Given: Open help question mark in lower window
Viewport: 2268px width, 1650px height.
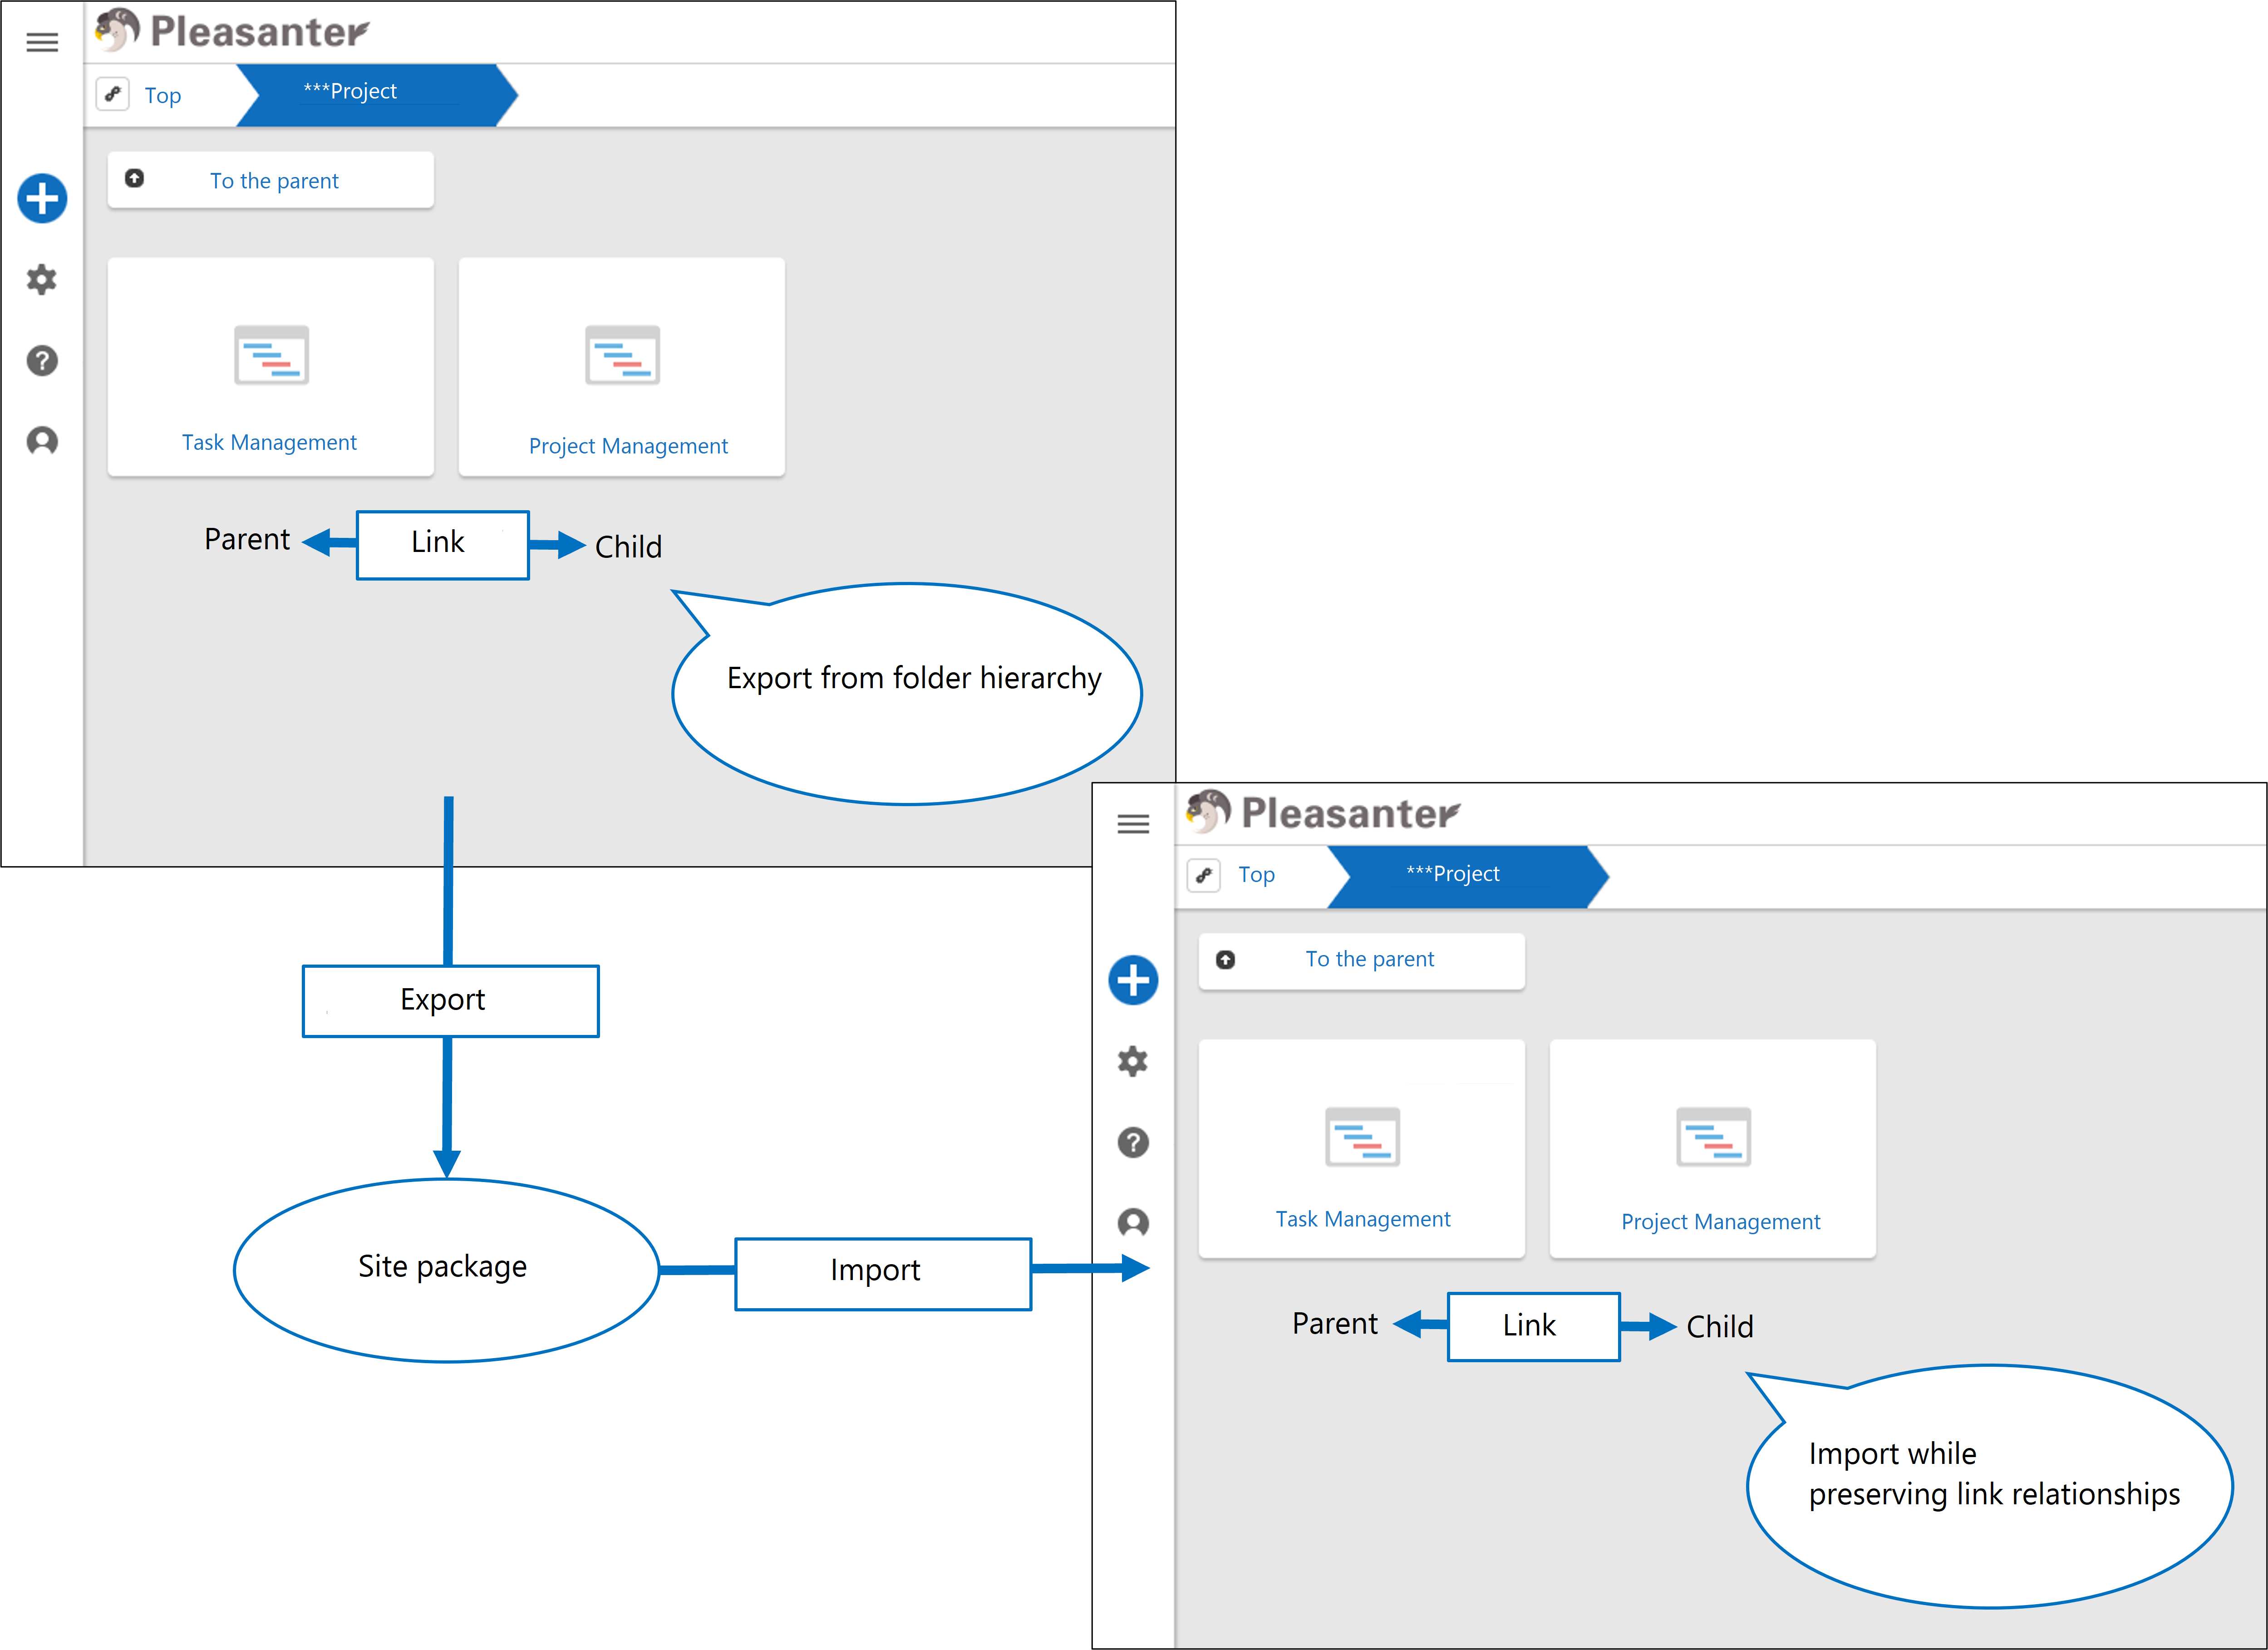Looking at the screenshot, I should [1133, 1142].
